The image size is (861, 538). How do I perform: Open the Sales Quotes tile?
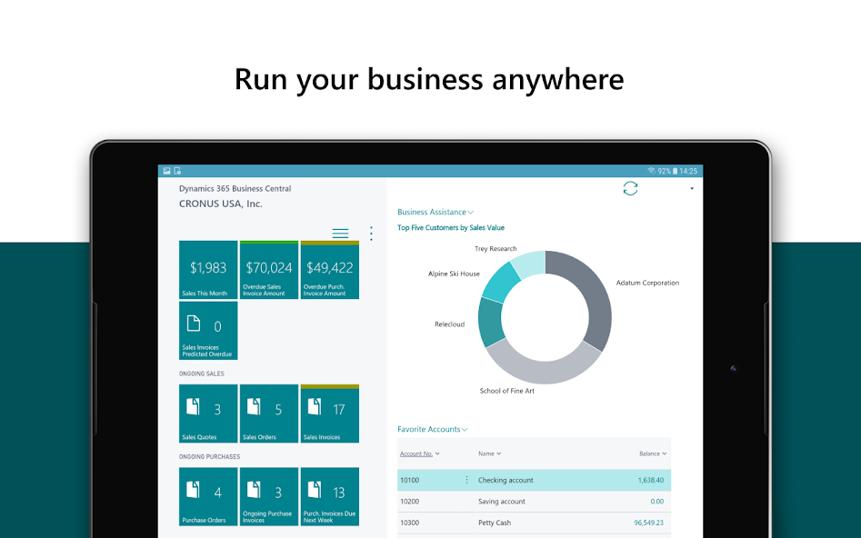coord(208,413)
